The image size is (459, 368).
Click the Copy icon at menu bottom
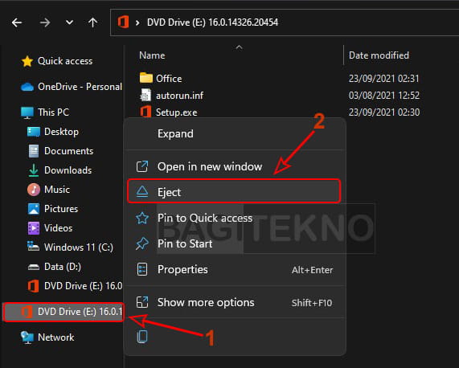[142, 337]
